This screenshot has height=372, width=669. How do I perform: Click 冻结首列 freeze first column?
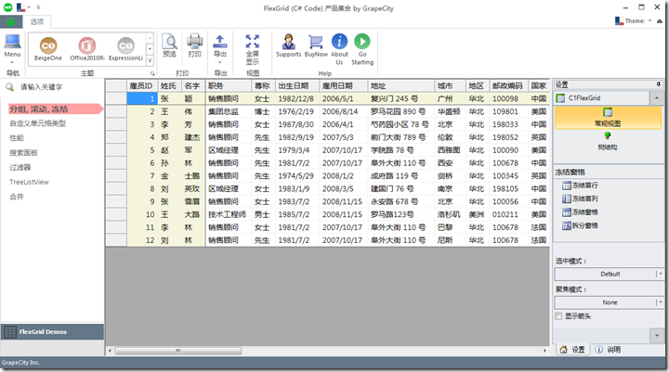[580, 199]
